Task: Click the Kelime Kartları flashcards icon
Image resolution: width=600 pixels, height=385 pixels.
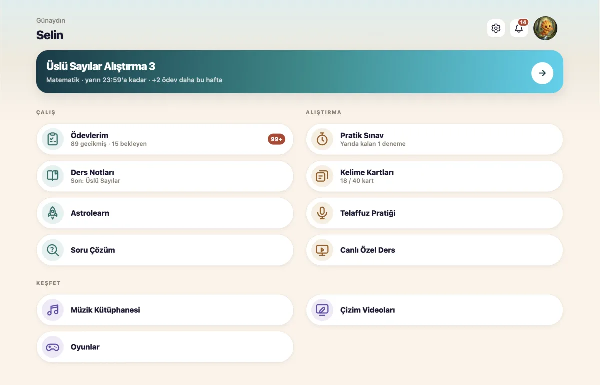Action: 322,176
